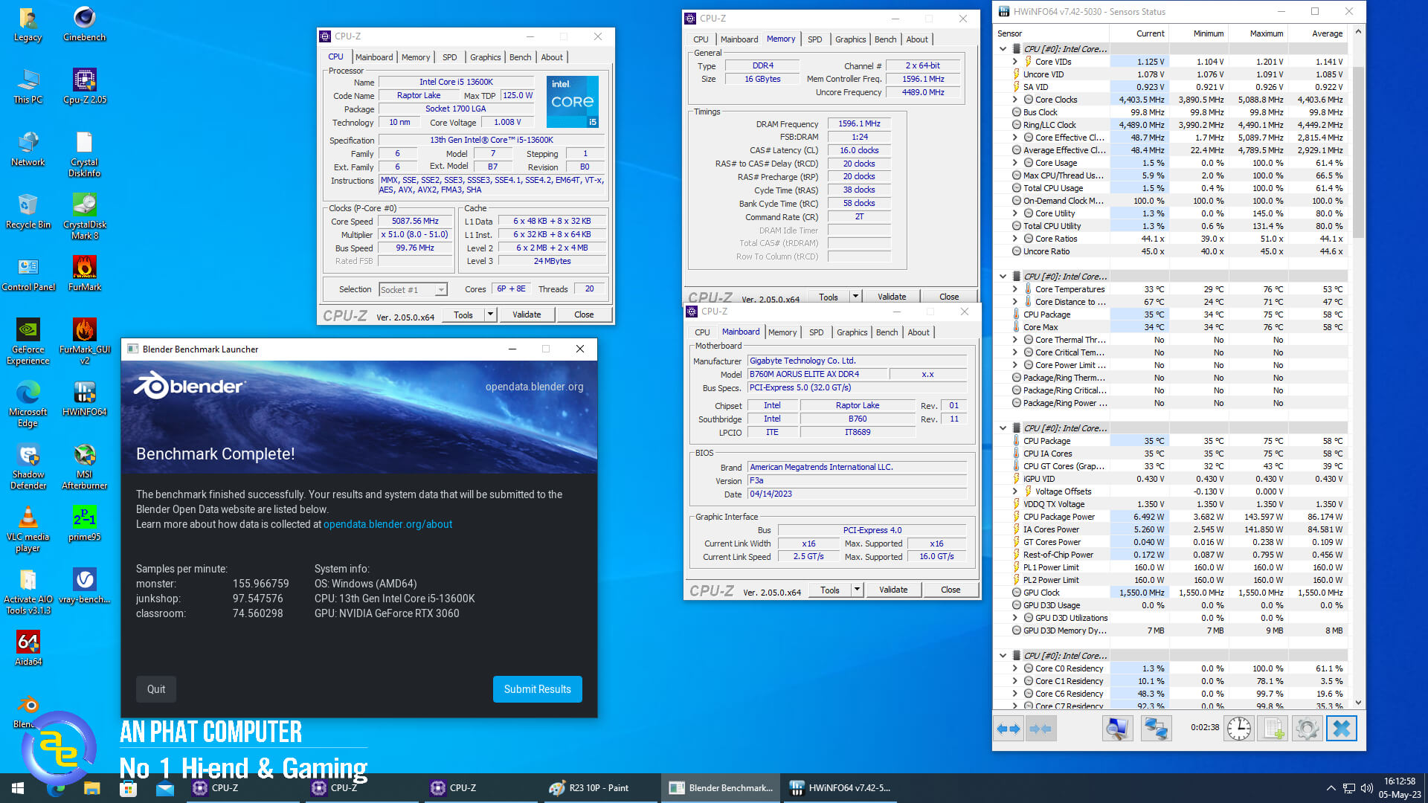
Task: Collapse the CPU [#0] Intel Core sensor group
Action: [x=1004, y=48]
